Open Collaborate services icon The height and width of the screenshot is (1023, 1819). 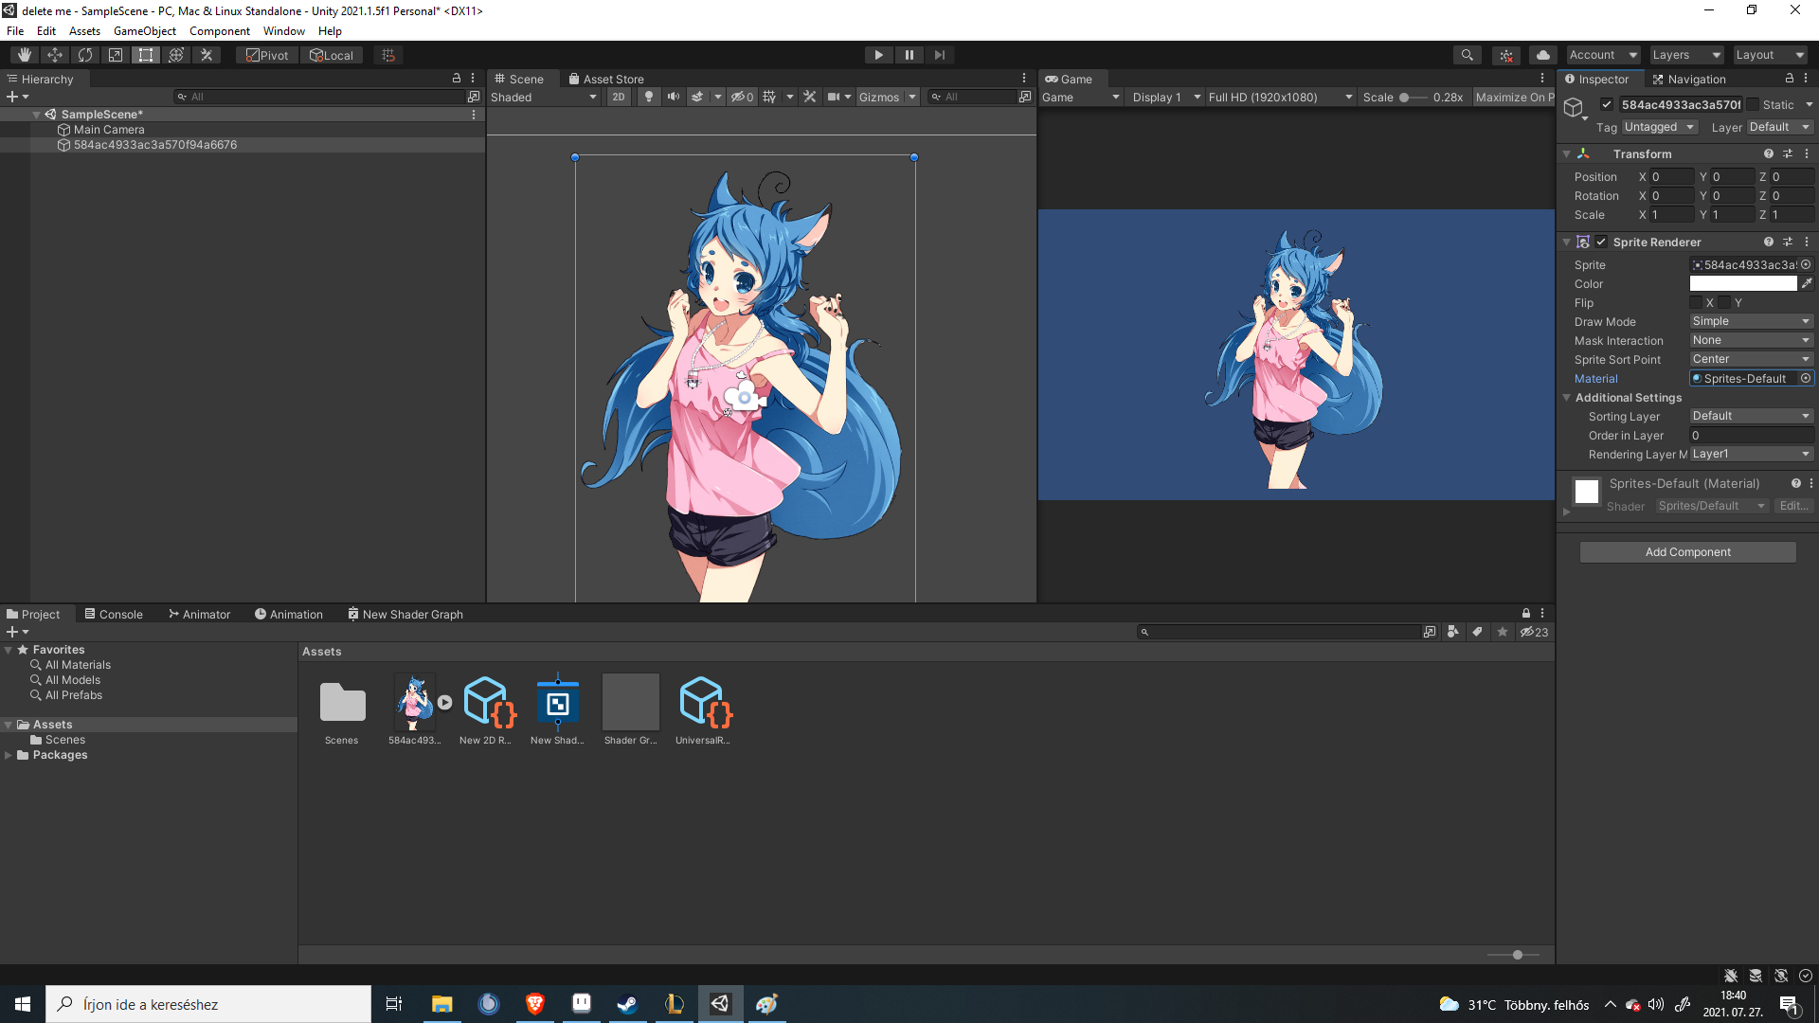point(1506,55)
